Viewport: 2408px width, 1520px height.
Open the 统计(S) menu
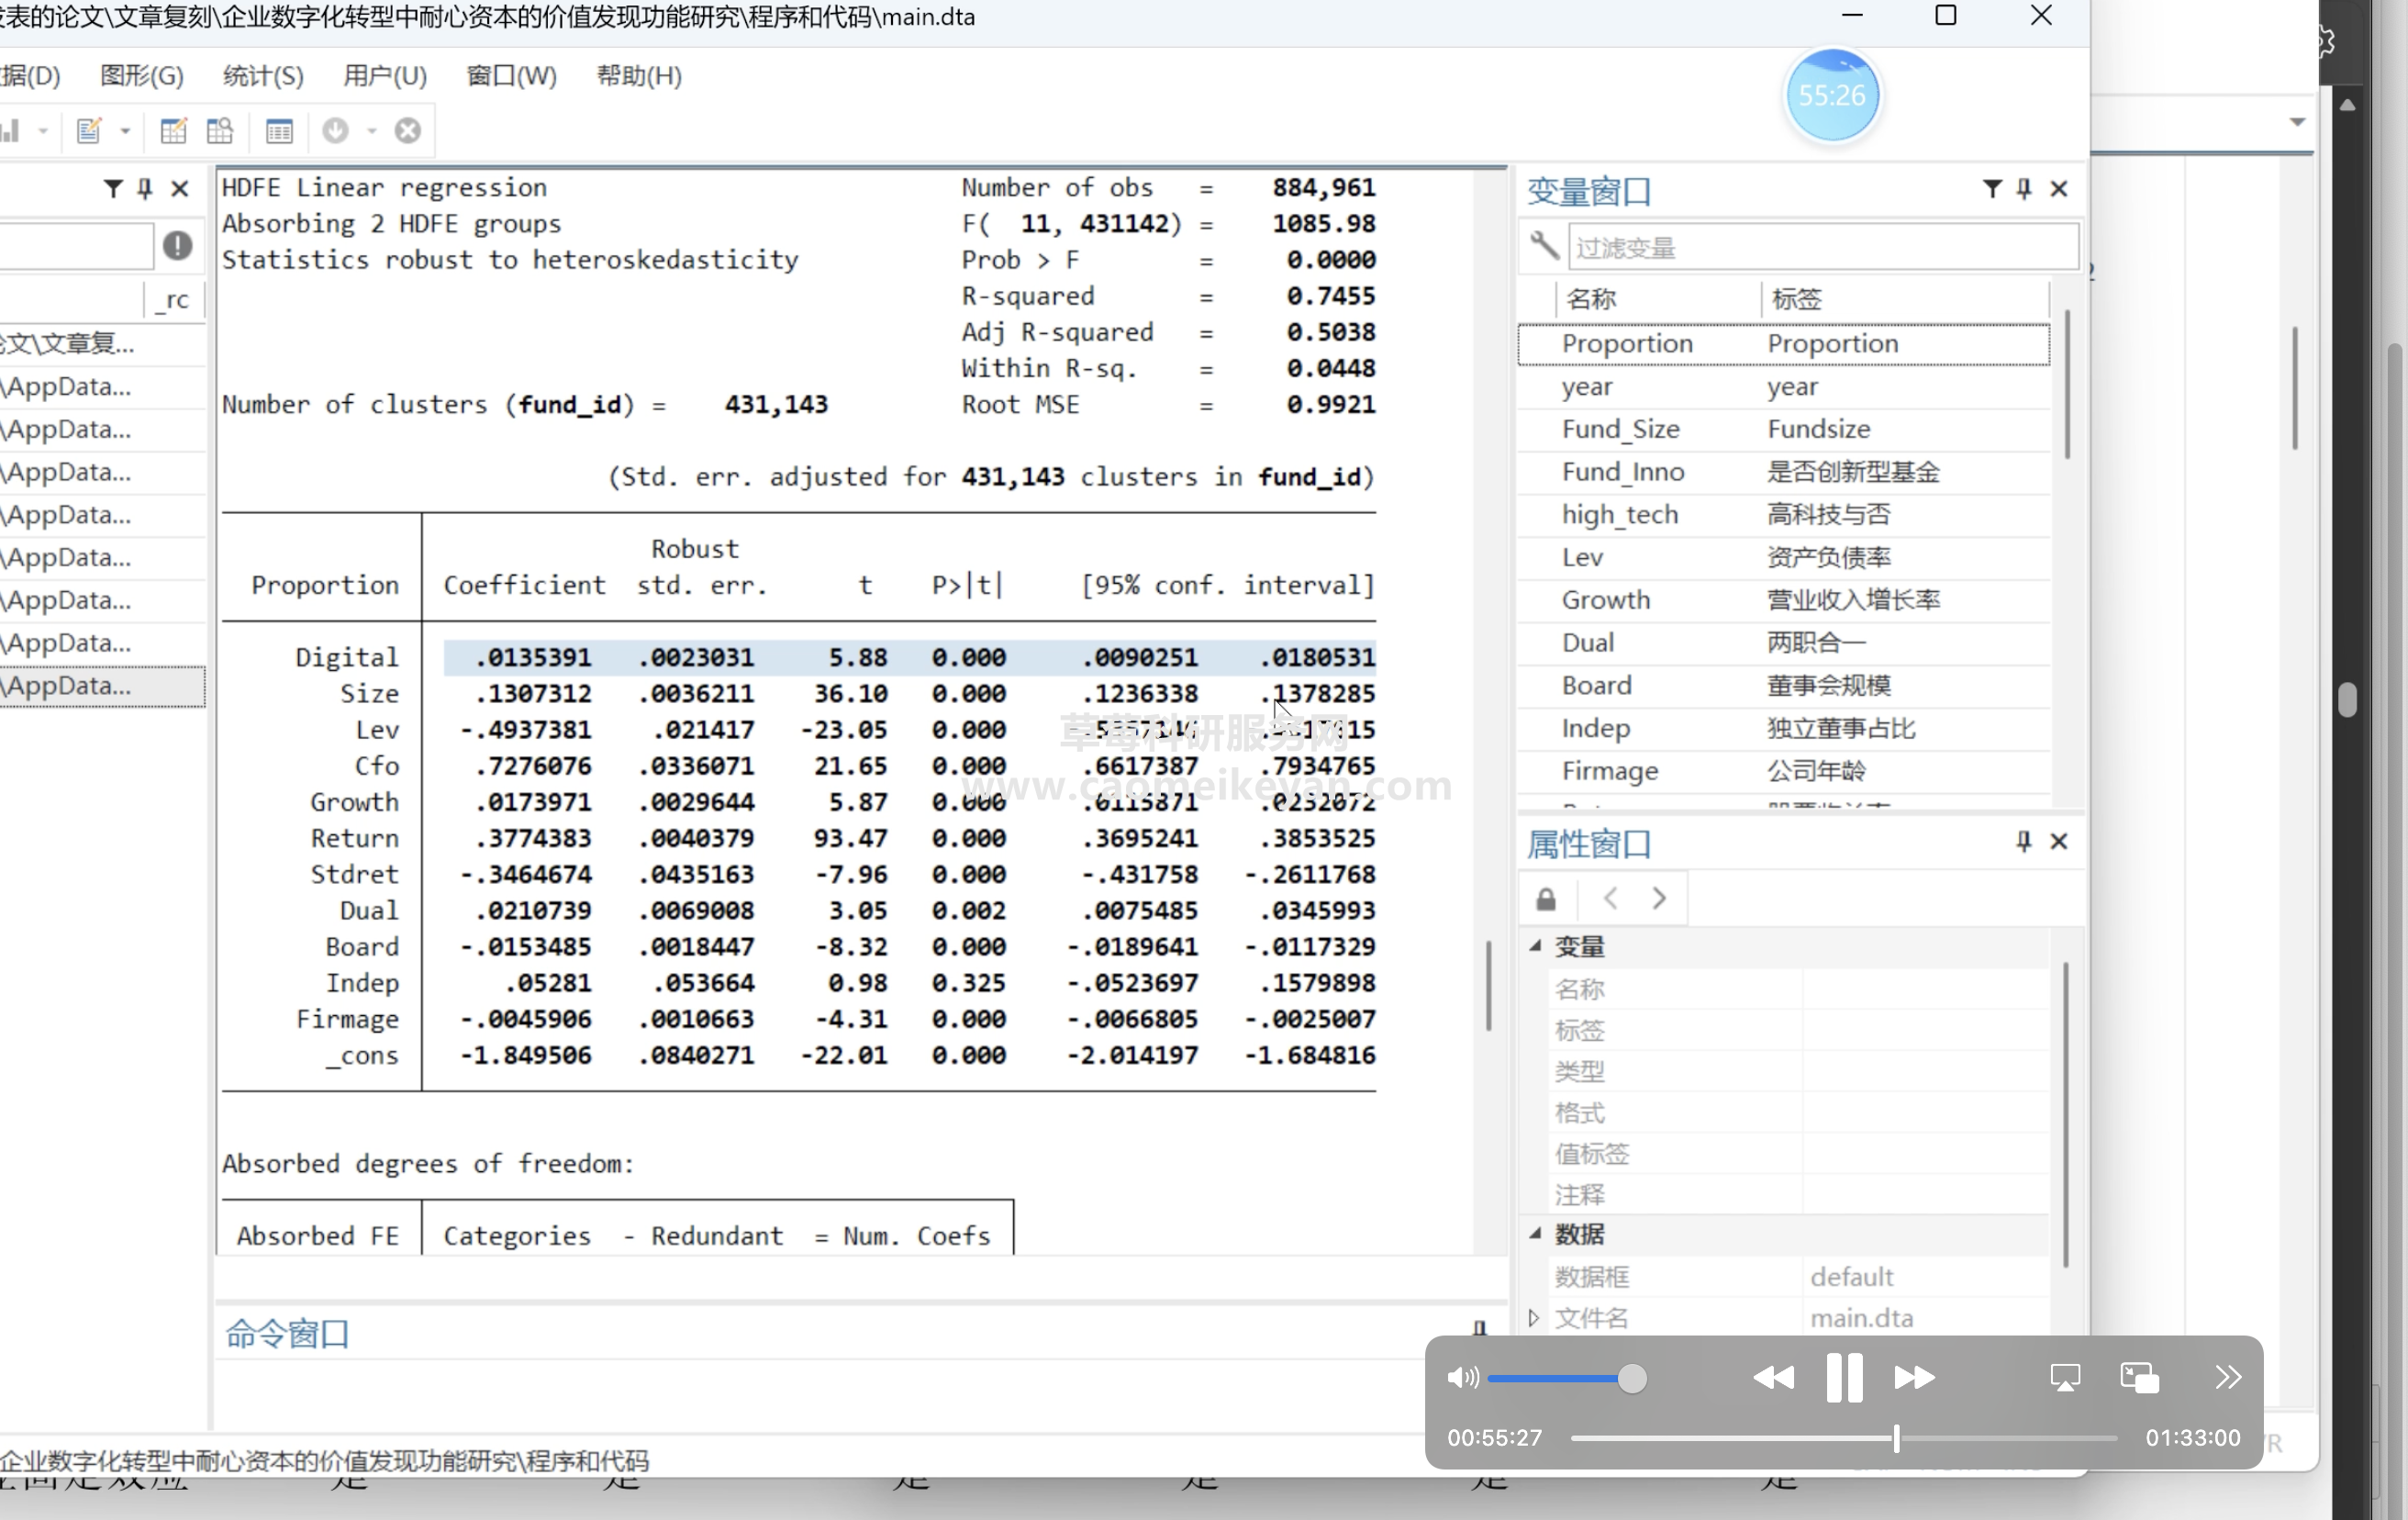tap(263, 76)
